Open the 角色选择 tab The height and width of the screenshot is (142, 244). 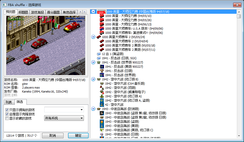(x=69, y=12)
